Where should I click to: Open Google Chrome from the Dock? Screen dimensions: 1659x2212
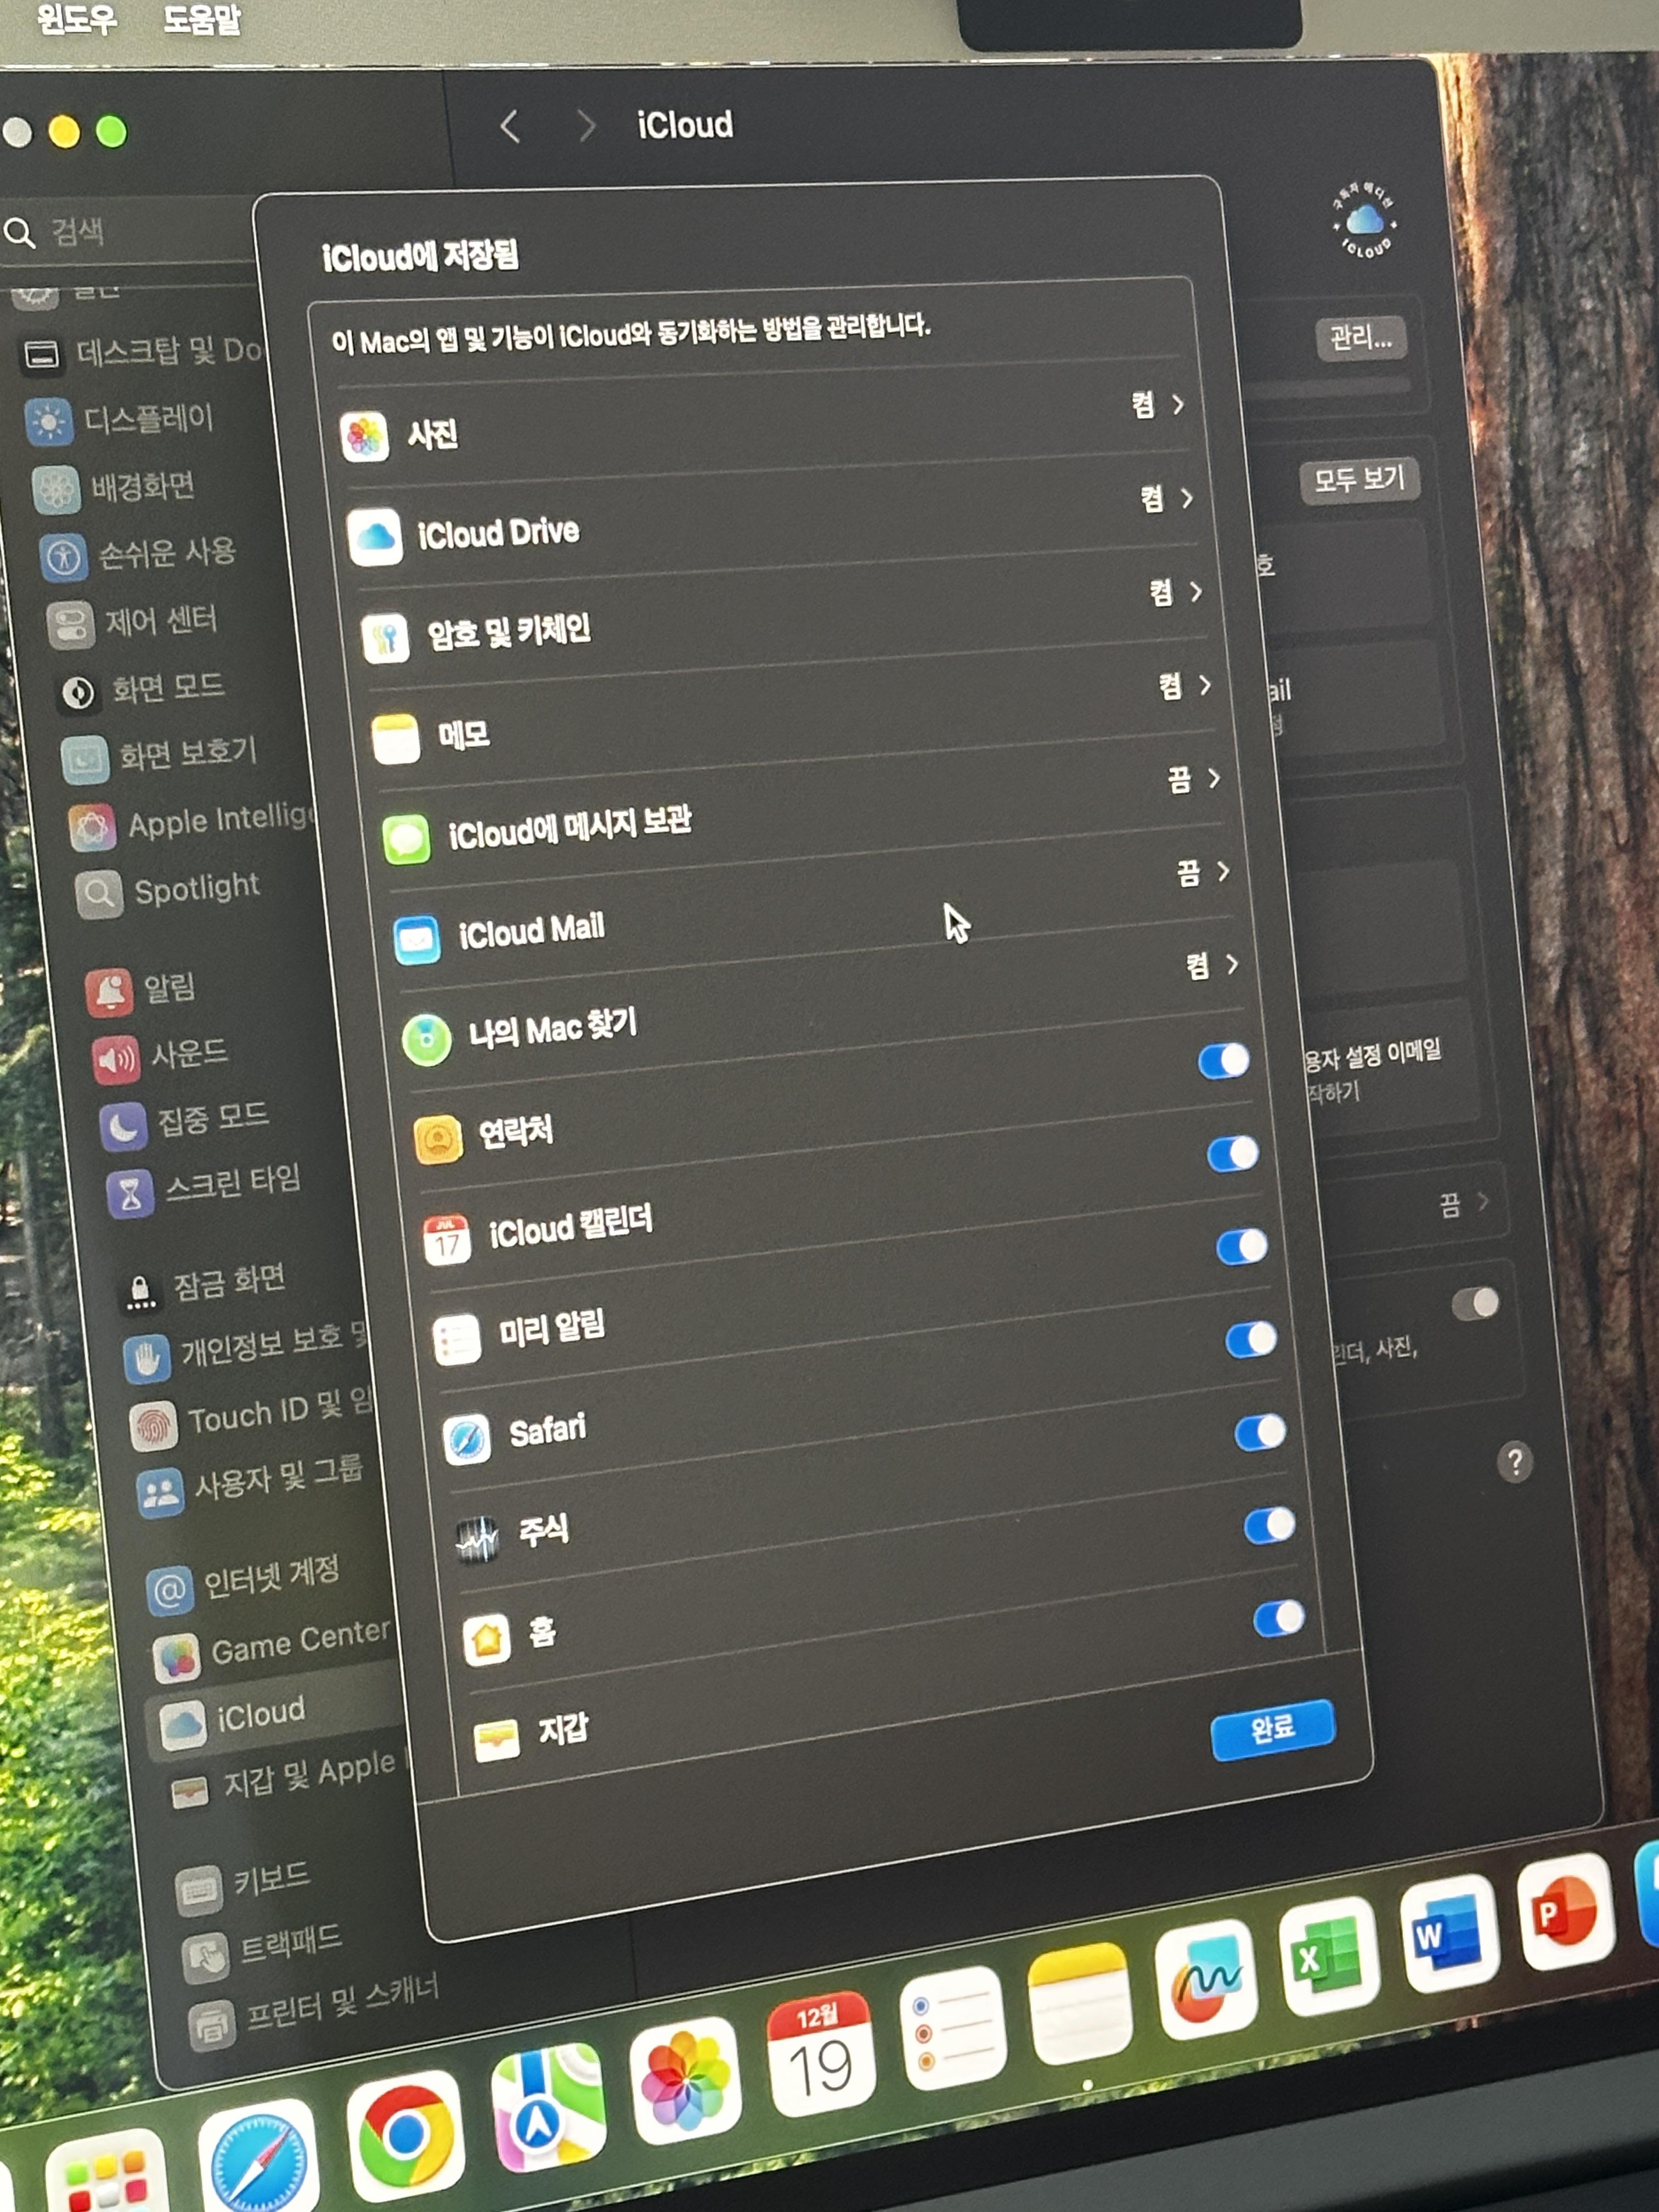coord(405,2138)
